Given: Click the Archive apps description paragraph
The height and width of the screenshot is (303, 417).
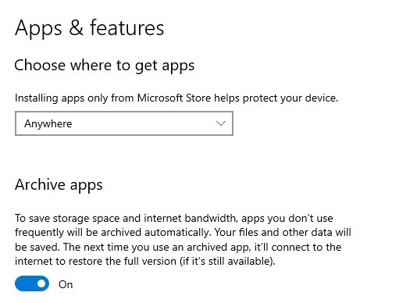Looking at the screenshot, I should (x=183, y=240).
